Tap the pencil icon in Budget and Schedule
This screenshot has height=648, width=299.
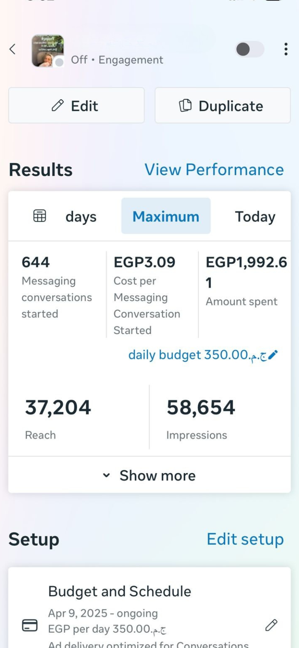tap(271, 625)
